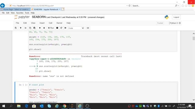Open a new browser tab
Viewport: 195px width, 109px height.
[63, 9]
